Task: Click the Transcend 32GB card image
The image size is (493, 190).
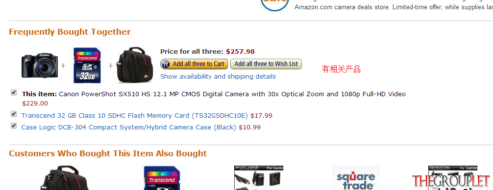Action: [x=87, y=65]
